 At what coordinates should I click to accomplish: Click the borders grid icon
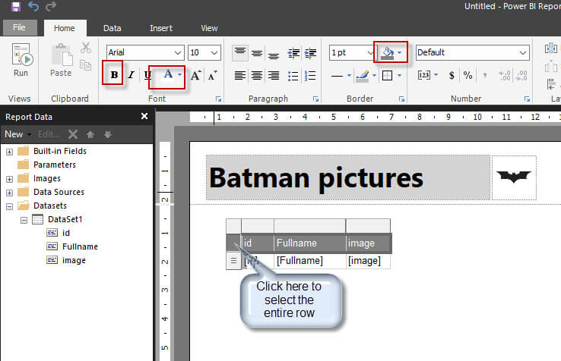coord(388,75)
